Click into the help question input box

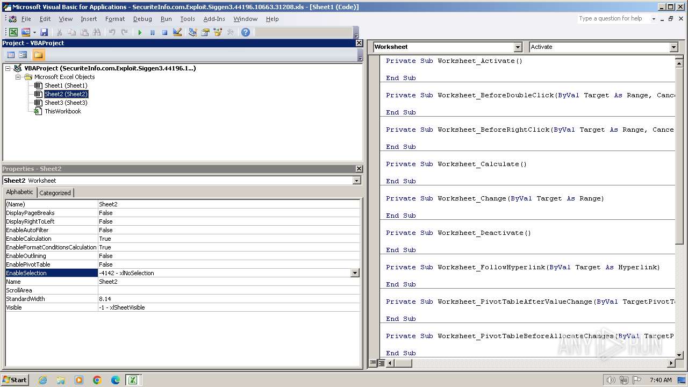(x=614, y=18)
